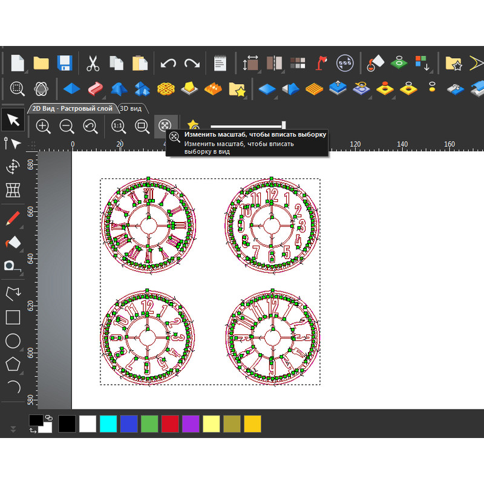Select the vector selection arrow tool
Viewport: 484px width, 484px height.
click(13, 120)
